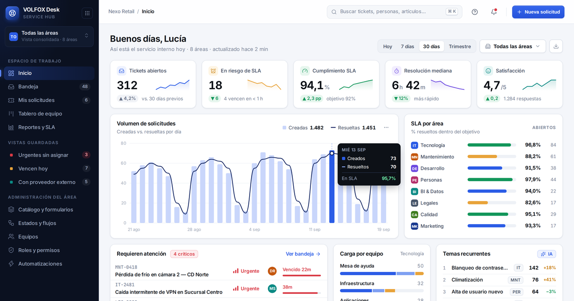
Task: Click the IT badge next to Tecnología
Action: 414,145
